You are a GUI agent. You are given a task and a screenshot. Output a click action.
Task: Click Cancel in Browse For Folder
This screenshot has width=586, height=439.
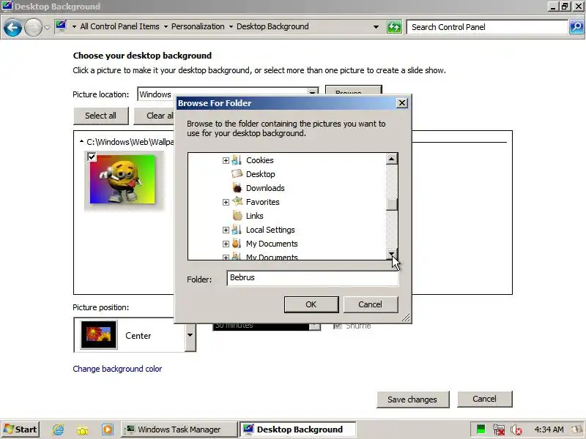point(371,304)
